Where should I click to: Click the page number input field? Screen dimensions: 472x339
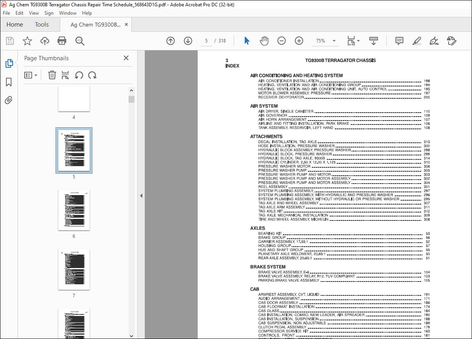pos(206,41)
